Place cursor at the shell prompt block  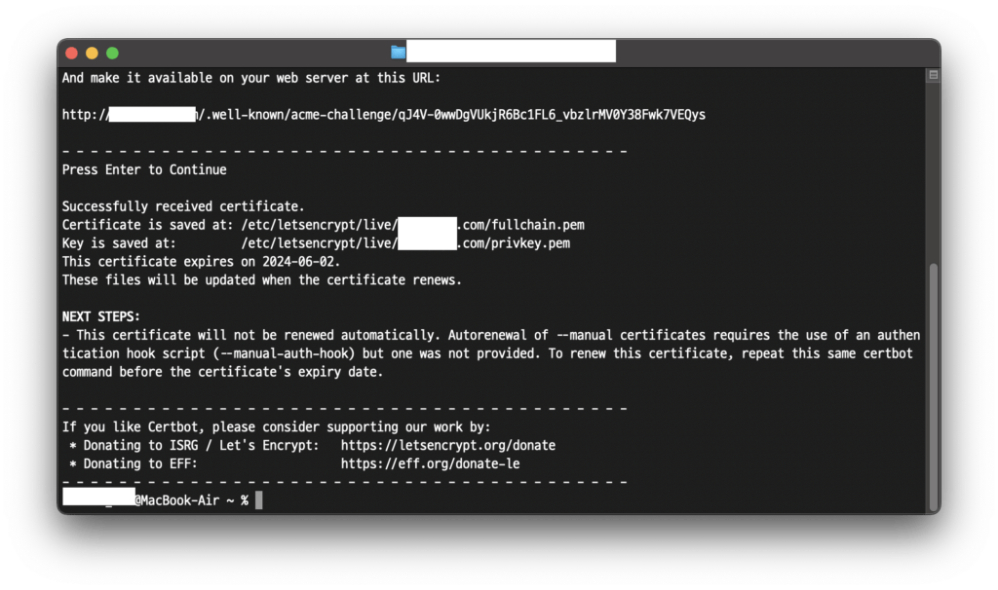click(x=259, y=500)
